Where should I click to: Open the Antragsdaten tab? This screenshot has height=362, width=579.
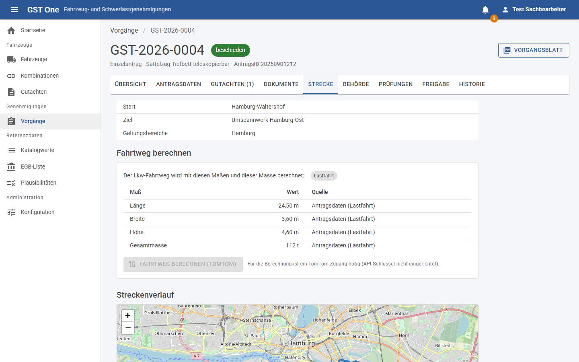click(179, 84)
